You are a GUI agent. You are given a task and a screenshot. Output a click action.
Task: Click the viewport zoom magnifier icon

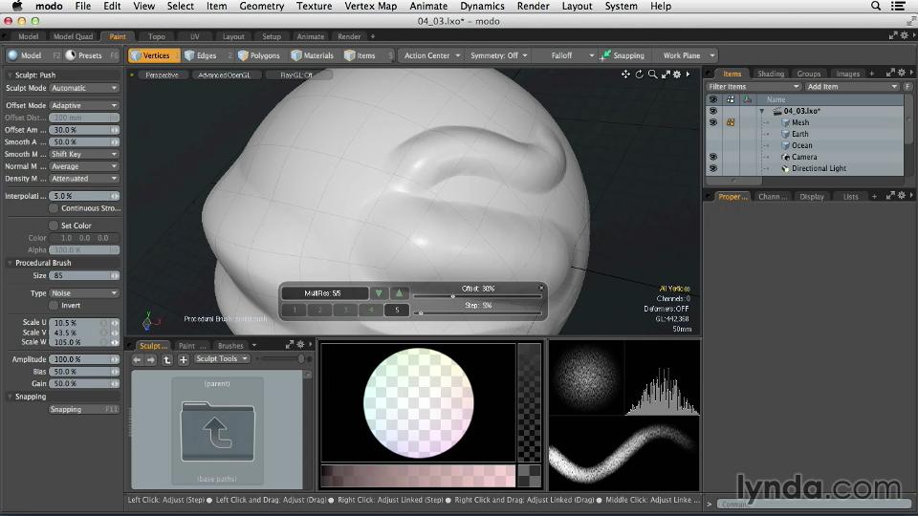click(x=653, y=75)
